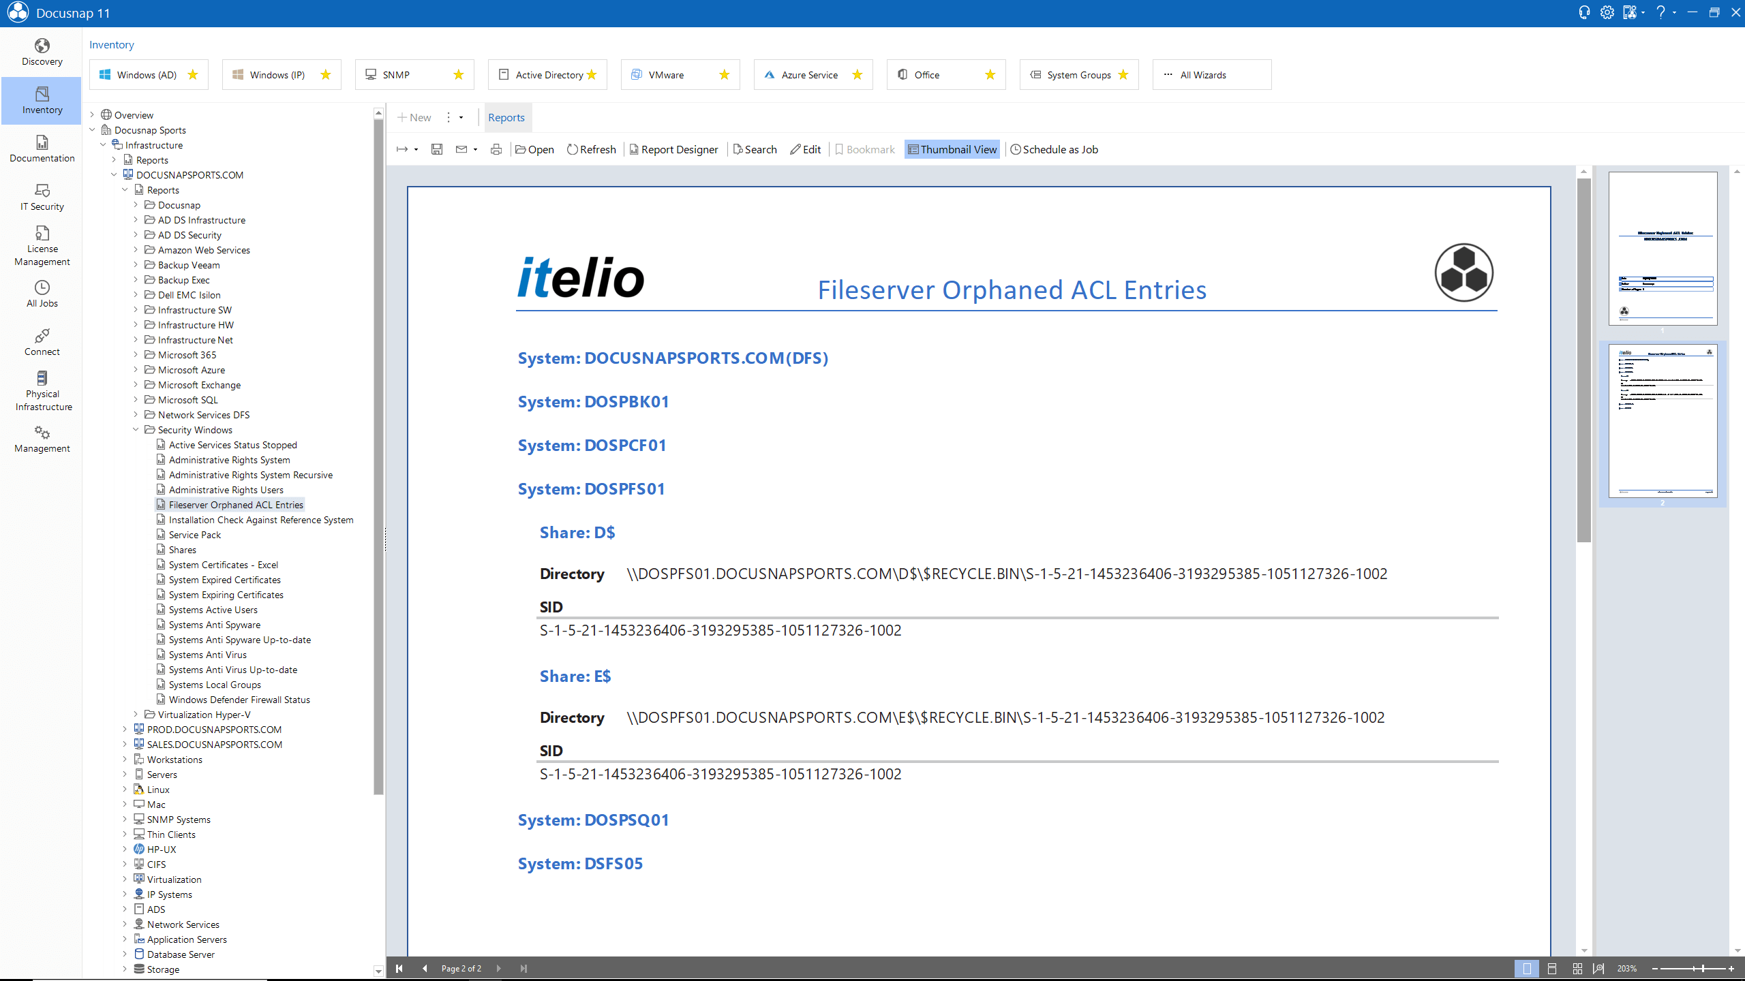Viewport: 1745px width, 981px height.
Task: Click the save report icon
Action: 437,149
